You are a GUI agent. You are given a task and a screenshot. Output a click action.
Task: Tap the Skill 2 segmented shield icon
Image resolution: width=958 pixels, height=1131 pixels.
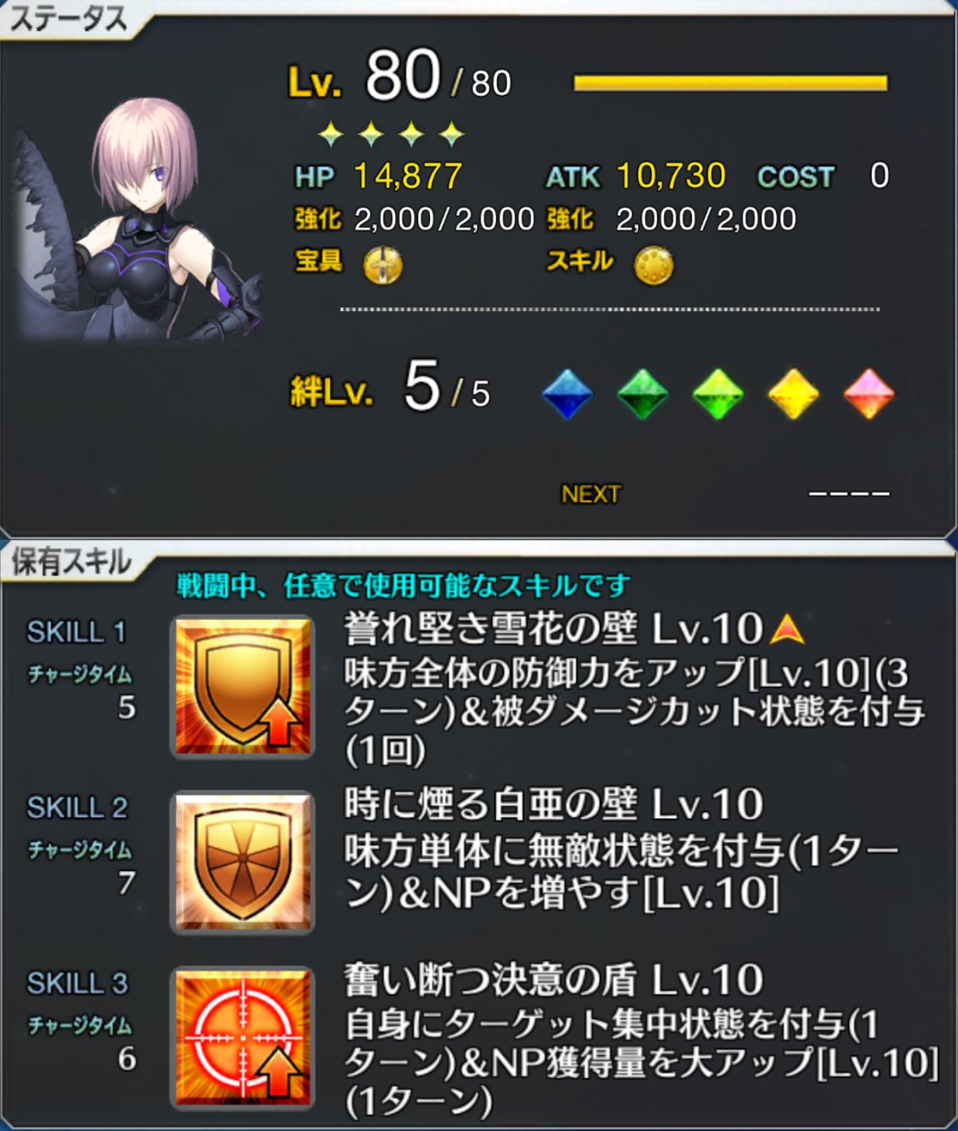pos(243,862)
